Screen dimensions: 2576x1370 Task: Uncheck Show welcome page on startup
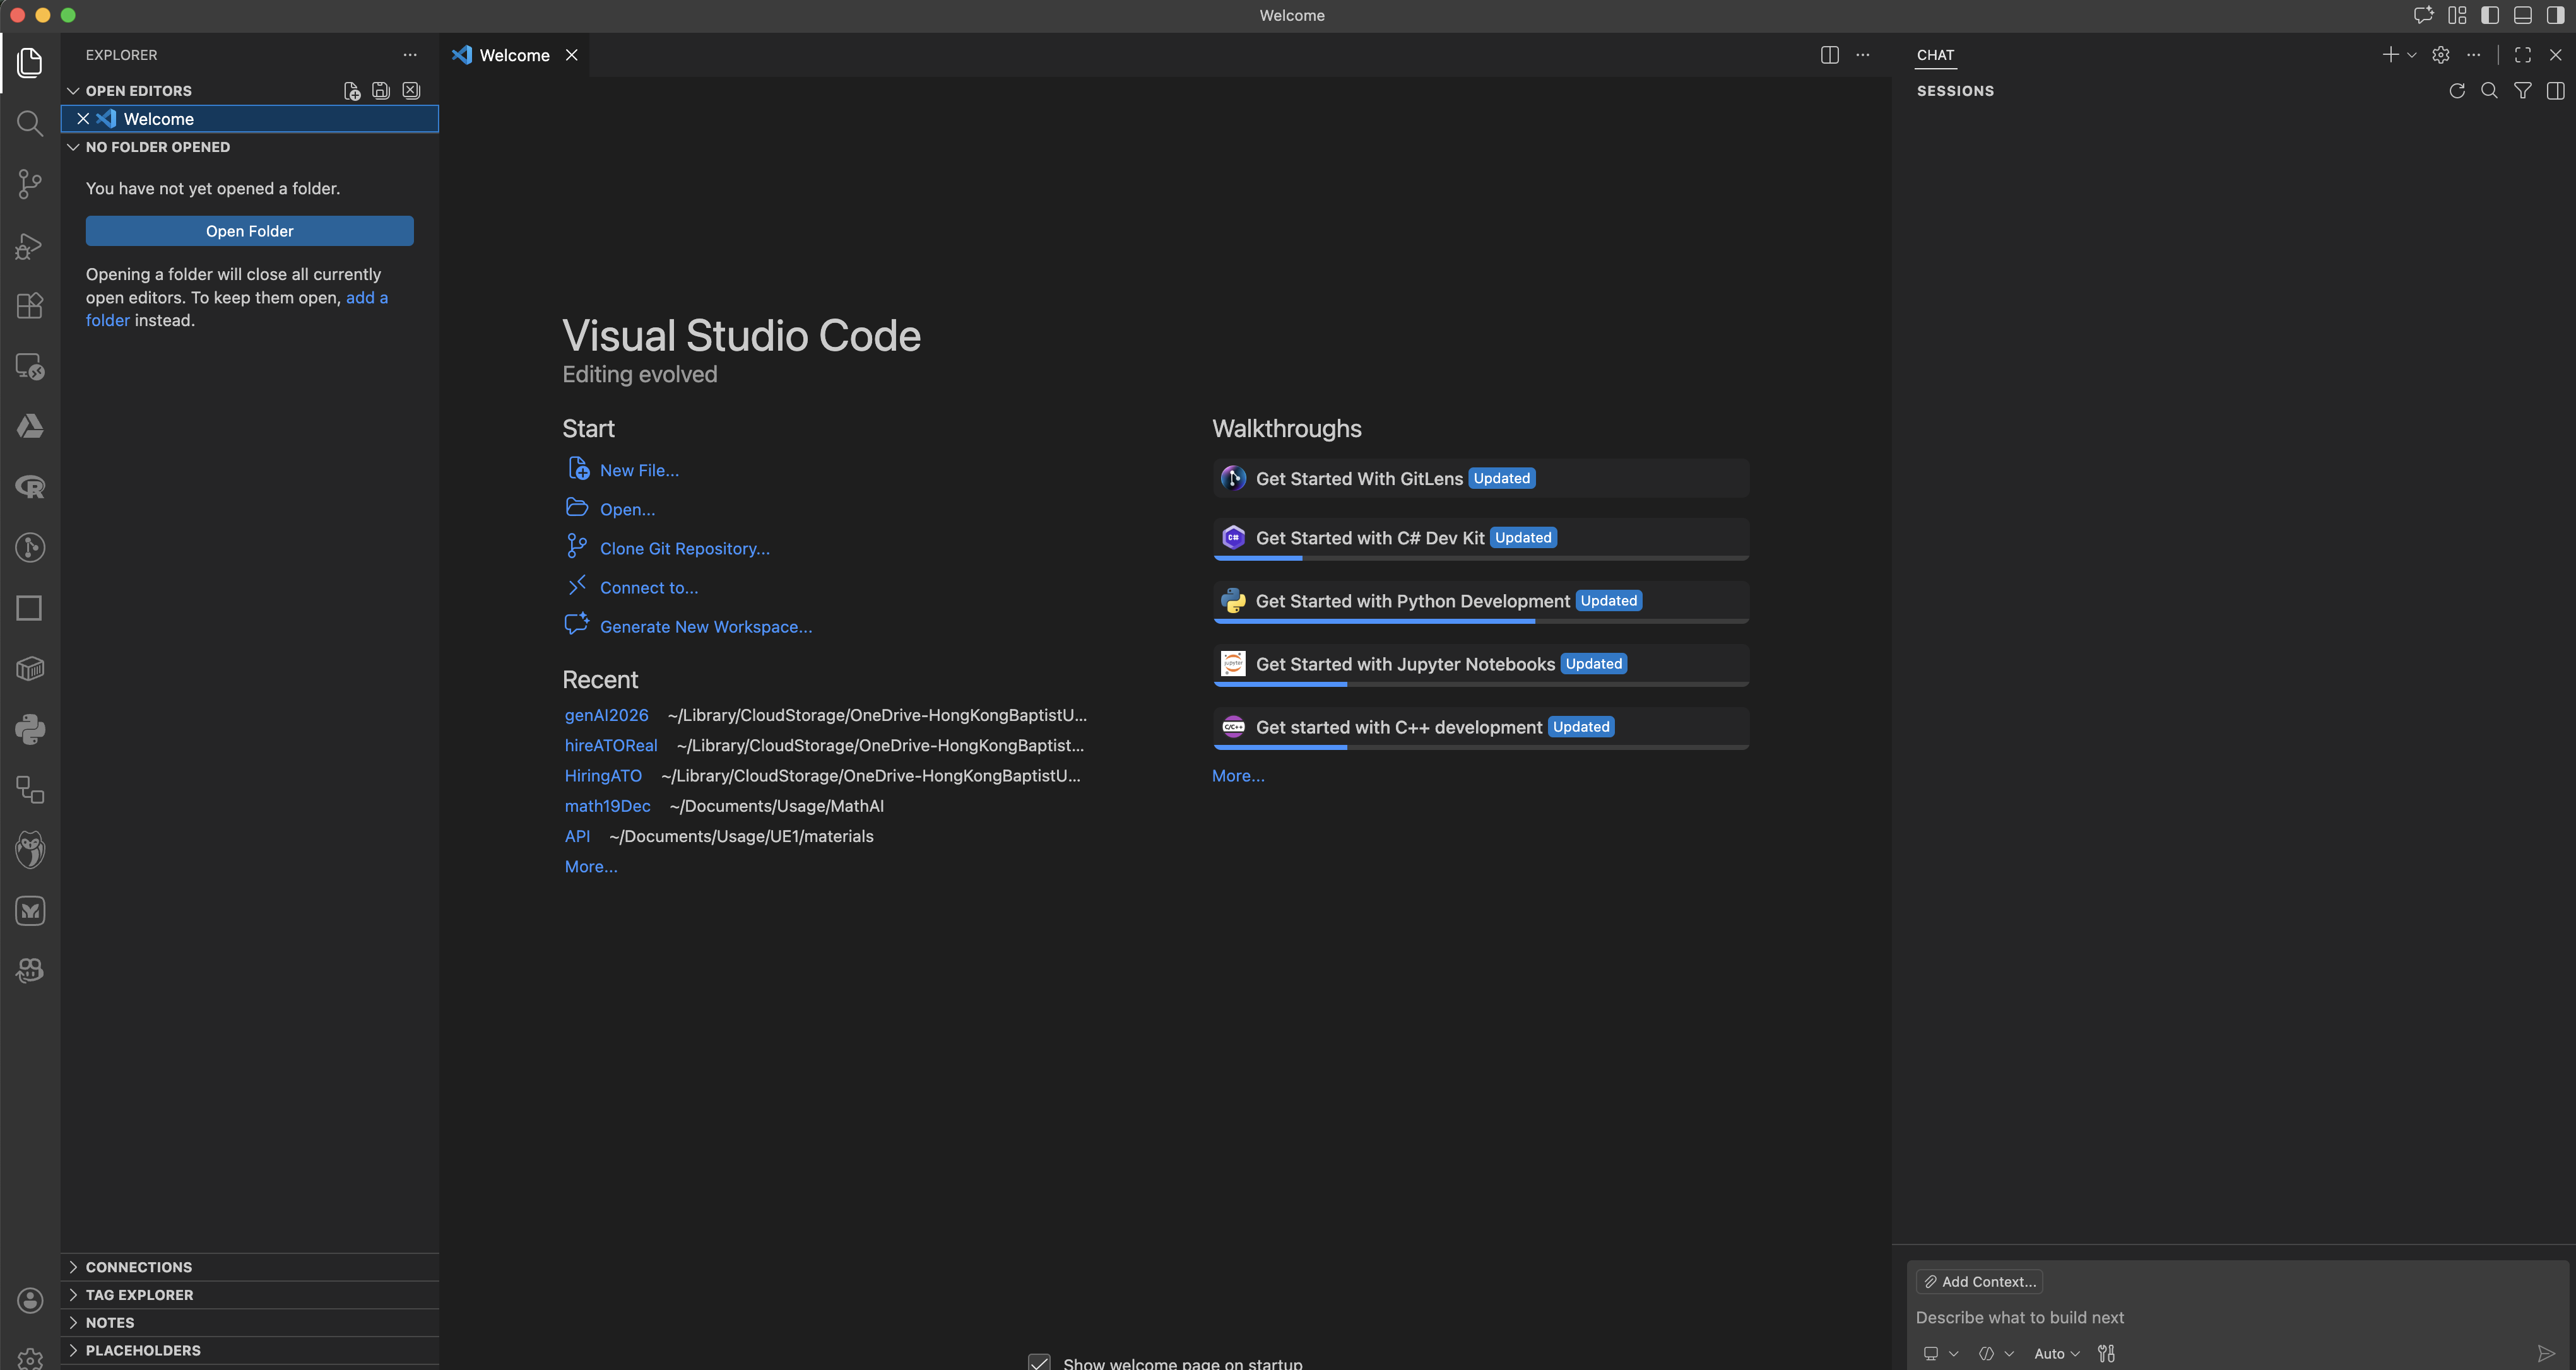pyautogui.click(x=1039, y=1361)
